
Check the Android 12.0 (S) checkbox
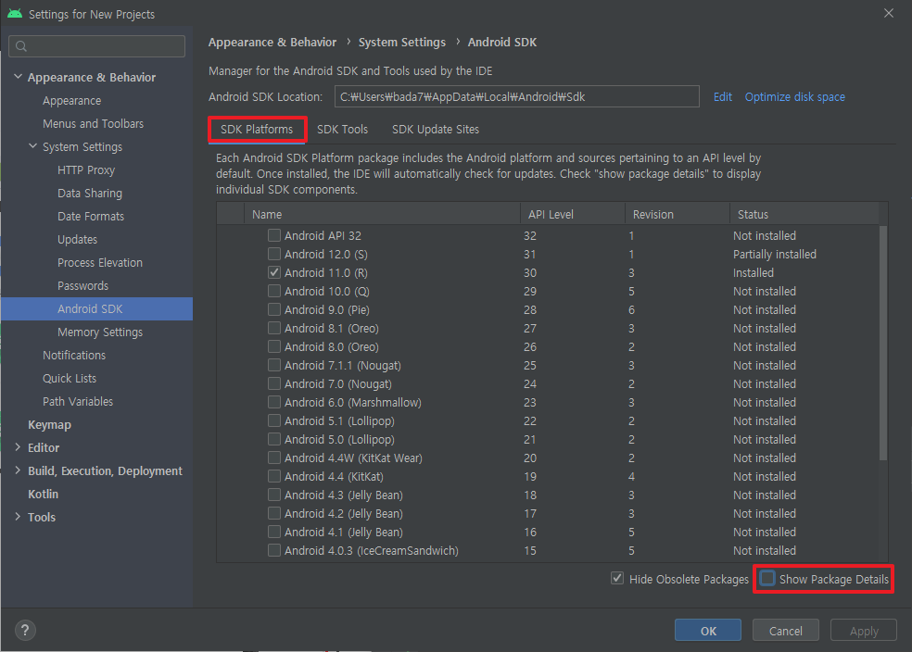click(x=274, y=254)
